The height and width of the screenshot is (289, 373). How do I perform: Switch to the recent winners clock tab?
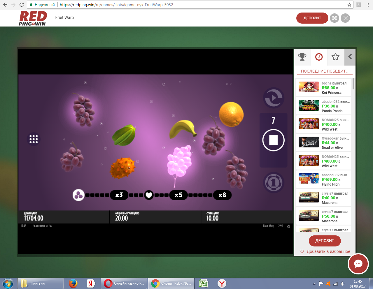[319, 57]
